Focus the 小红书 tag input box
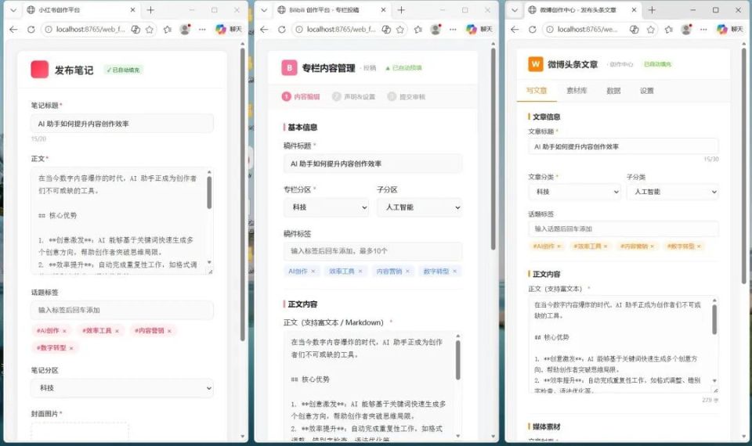 tap(122, 310)
